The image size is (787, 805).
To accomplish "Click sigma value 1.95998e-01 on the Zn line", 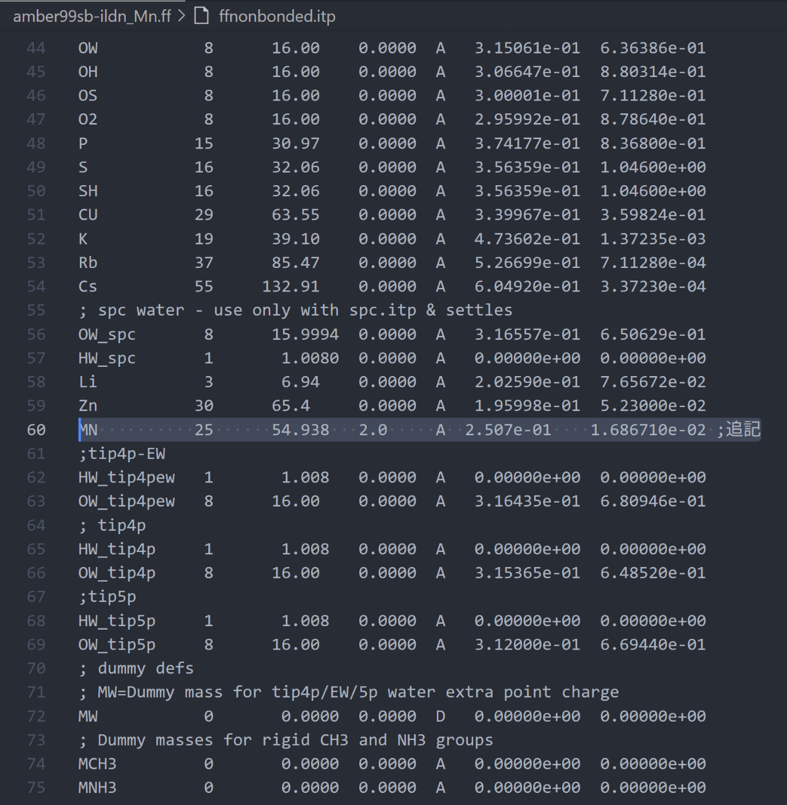I will tap(527, 406).
